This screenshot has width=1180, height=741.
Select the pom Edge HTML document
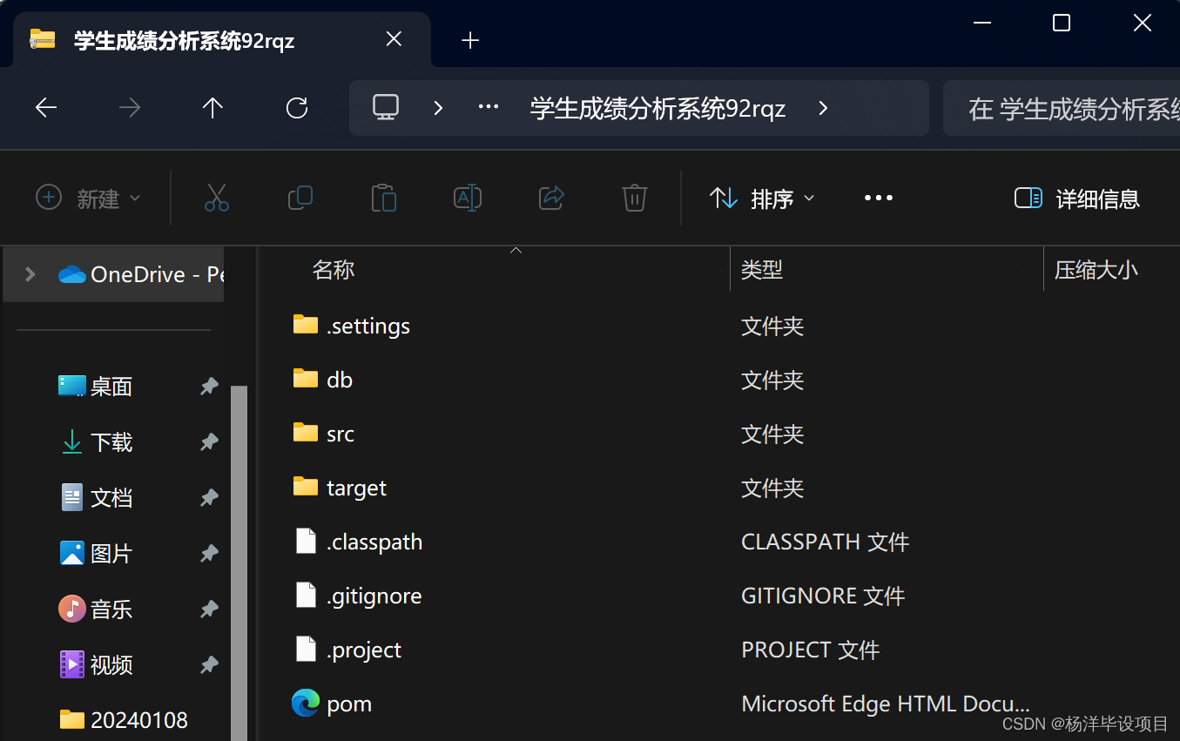[332, 704]
